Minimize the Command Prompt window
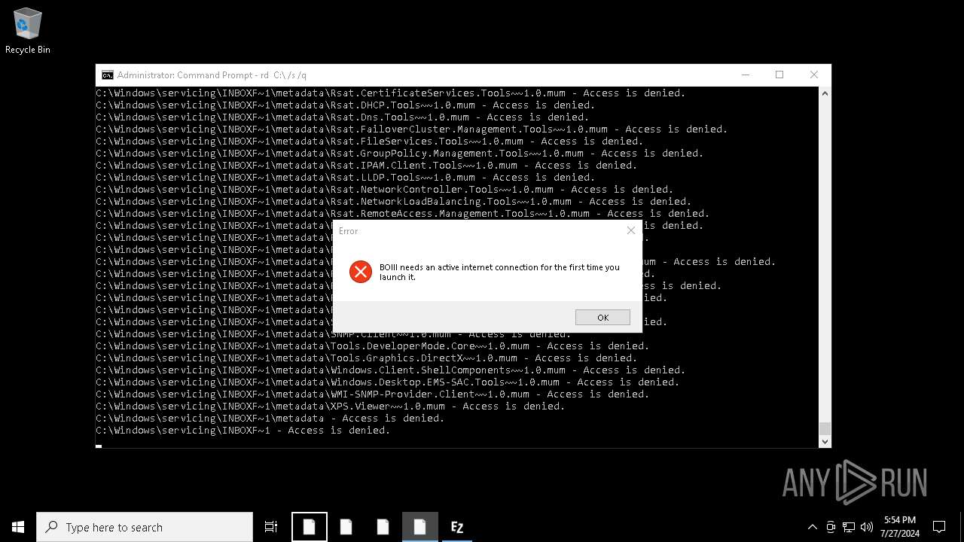The width and height of the screenshot is (964, 542). click(745, 75)
